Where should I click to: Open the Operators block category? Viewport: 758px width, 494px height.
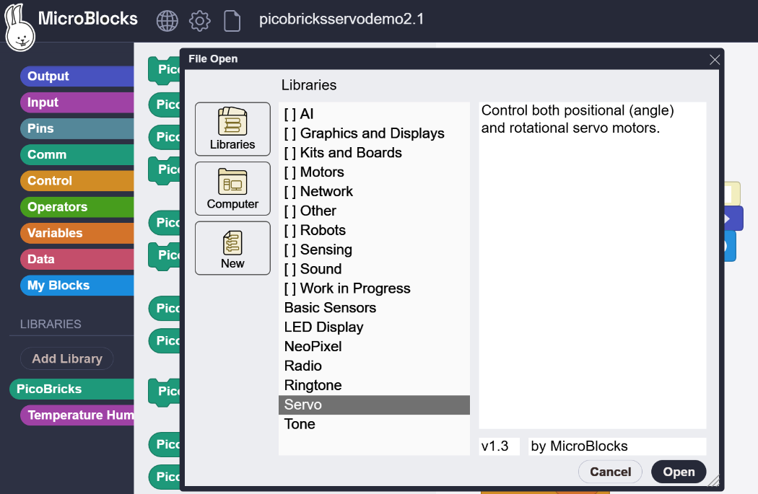tap(77, 207)
